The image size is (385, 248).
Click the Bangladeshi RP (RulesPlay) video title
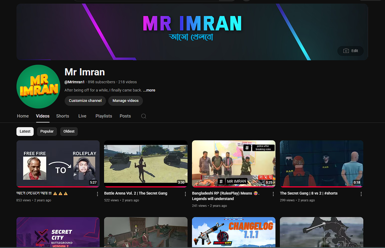click(x=226, y=196)
